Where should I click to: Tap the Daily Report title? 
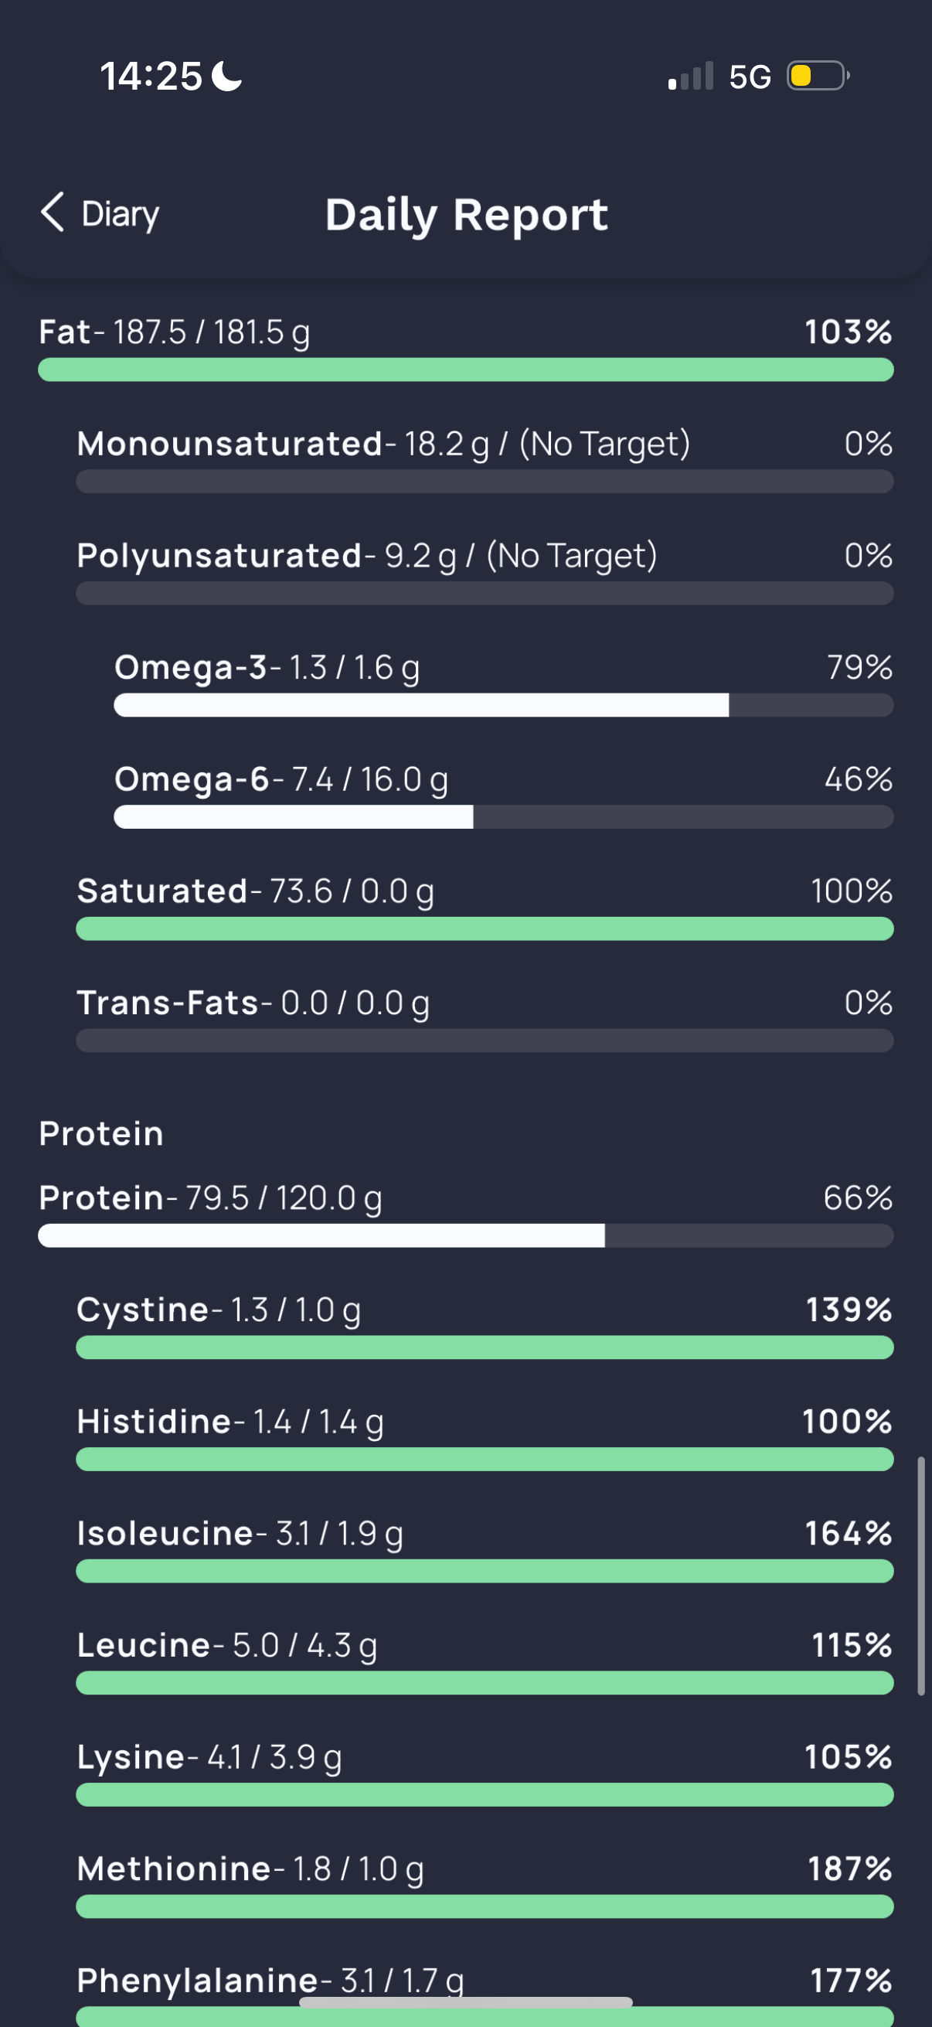point(467,215)
